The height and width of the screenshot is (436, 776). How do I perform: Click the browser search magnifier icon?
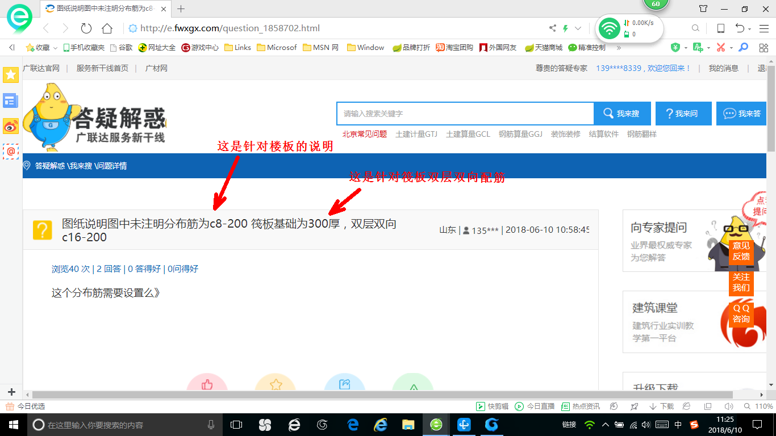[x=695, y=28]
